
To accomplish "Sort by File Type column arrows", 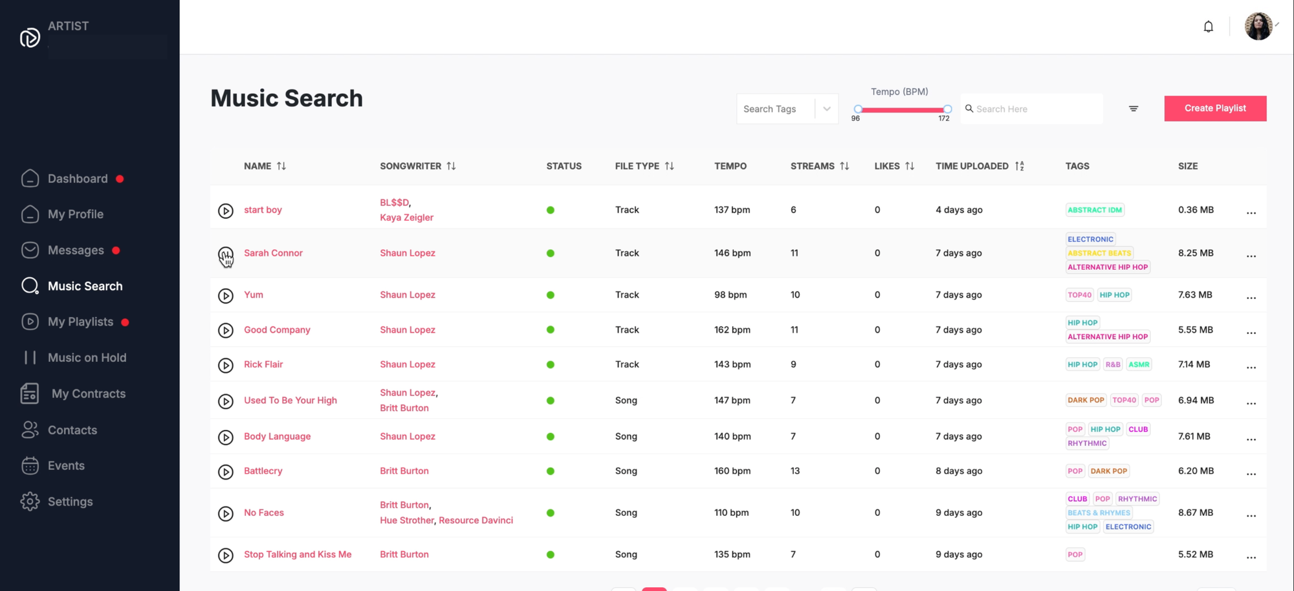I will (x=669, y=166).
